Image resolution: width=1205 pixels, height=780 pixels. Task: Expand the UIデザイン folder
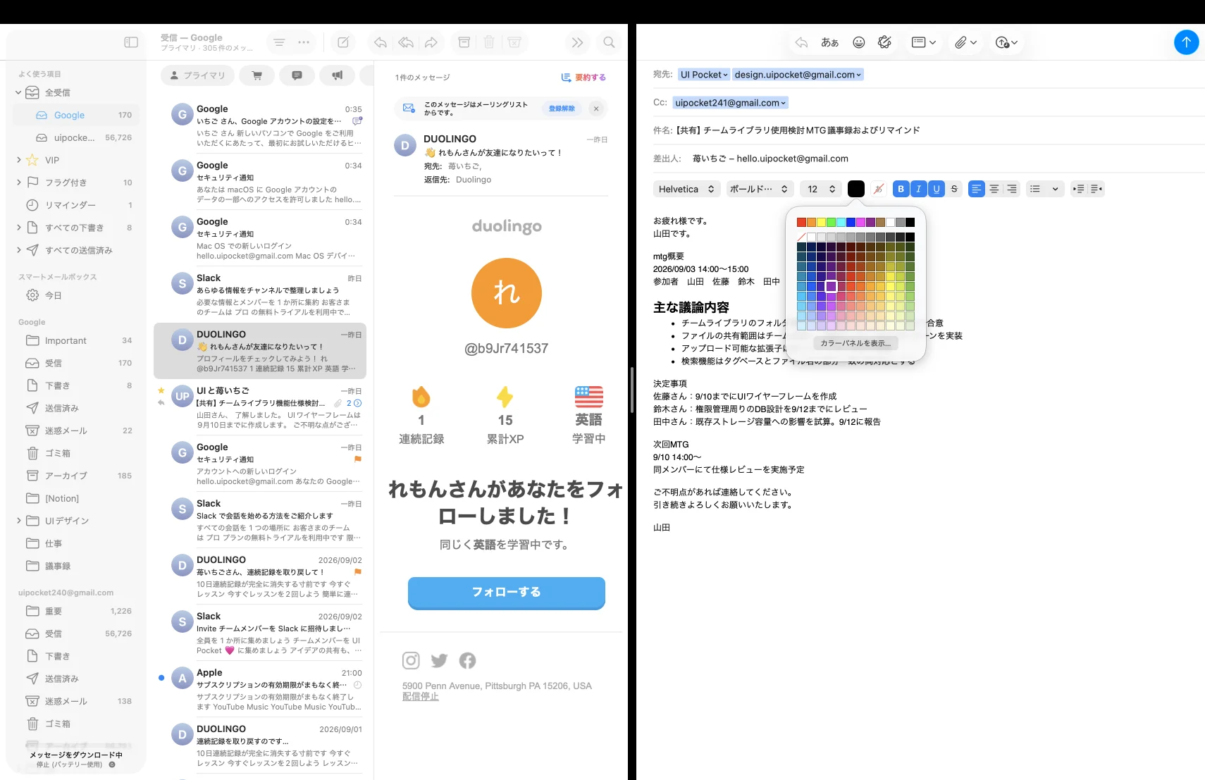19,521
